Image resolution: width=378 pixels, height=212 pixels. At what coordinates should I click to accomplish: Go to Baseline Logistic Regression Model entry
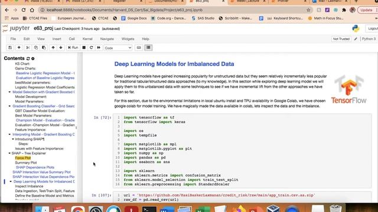tap(45, 73)
